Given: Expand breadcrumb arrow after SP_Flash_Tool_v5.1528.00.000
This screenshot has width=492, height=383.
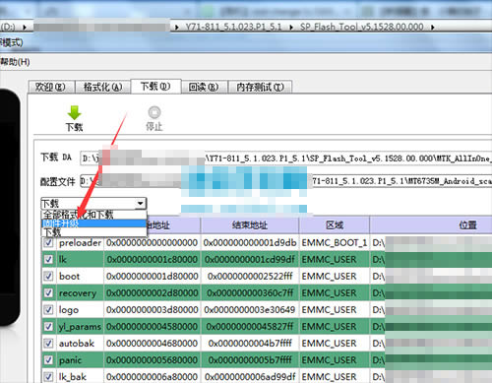Looking at the screenshot, I should [x=432, y=28].
